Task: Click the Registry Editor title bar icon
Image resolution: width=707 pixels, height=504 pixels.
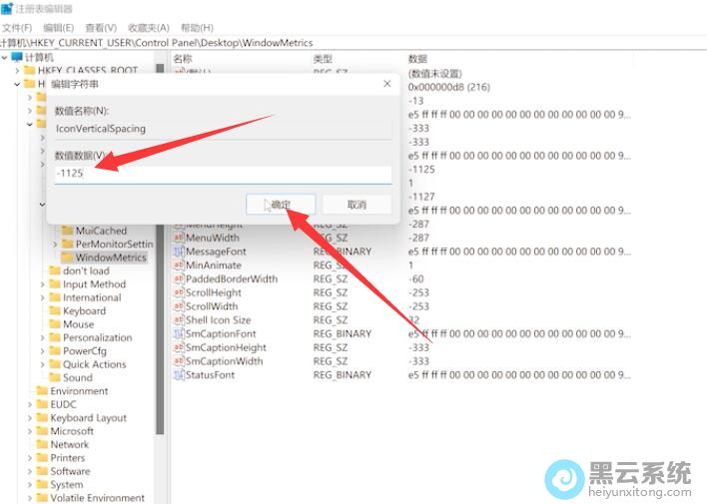Action: tap(8, 8)
